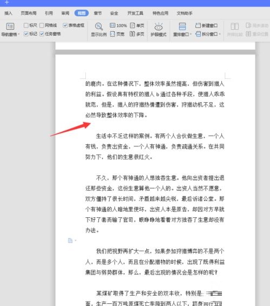Click the zoom ratio (显示比例) magnifier icon
Image resolution: width=270 pixels, height=306 pixels.
(x=99, y=26)
